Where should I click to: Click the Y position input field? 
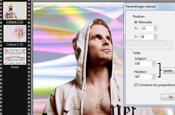pyautogui.click(x=146, y=37)
